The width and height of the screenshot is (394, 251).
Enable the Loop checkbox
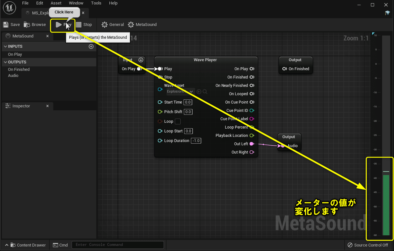[178, 121]
